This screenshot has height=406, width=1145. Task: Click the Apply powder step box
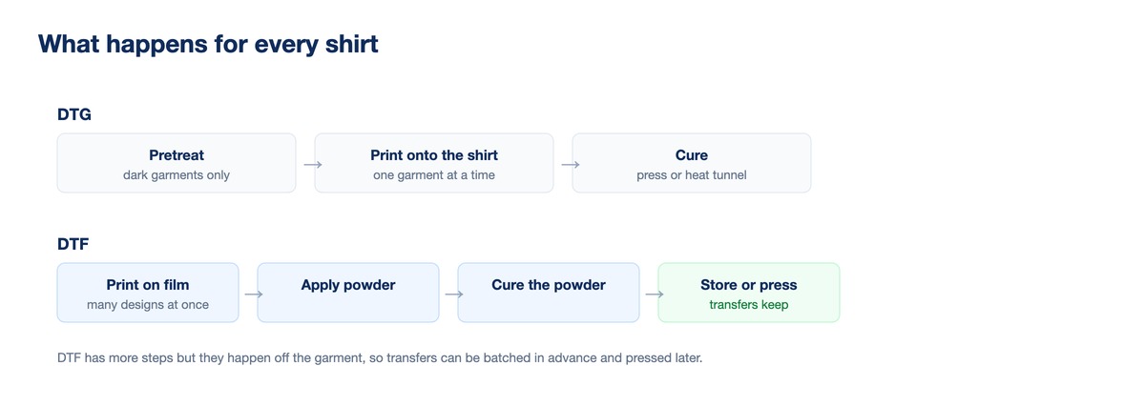click(x=348, y=293)
